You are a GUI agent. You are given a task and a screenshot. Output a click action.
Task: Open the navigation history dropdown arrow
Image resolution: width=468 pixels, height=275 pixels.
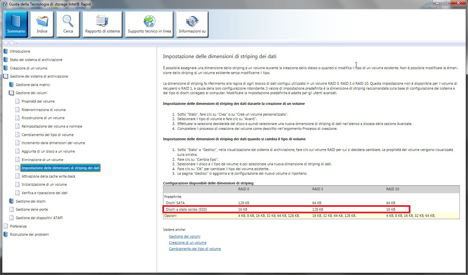(17, 43)
